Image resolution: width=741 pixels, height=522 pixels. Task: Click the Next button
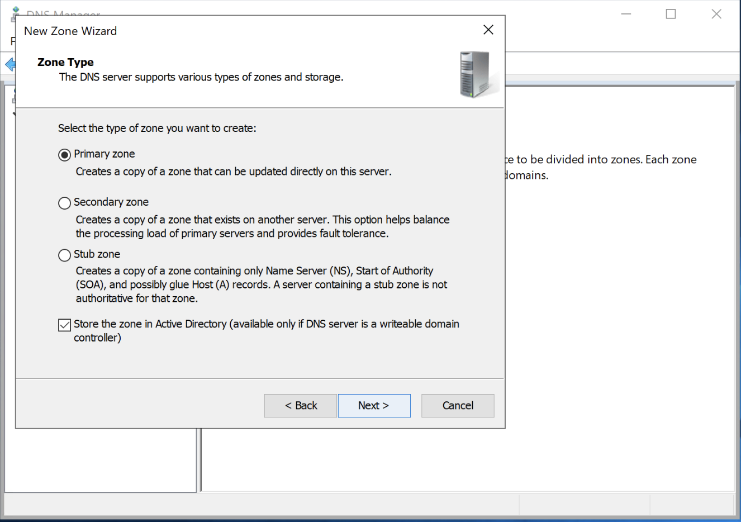374,406
